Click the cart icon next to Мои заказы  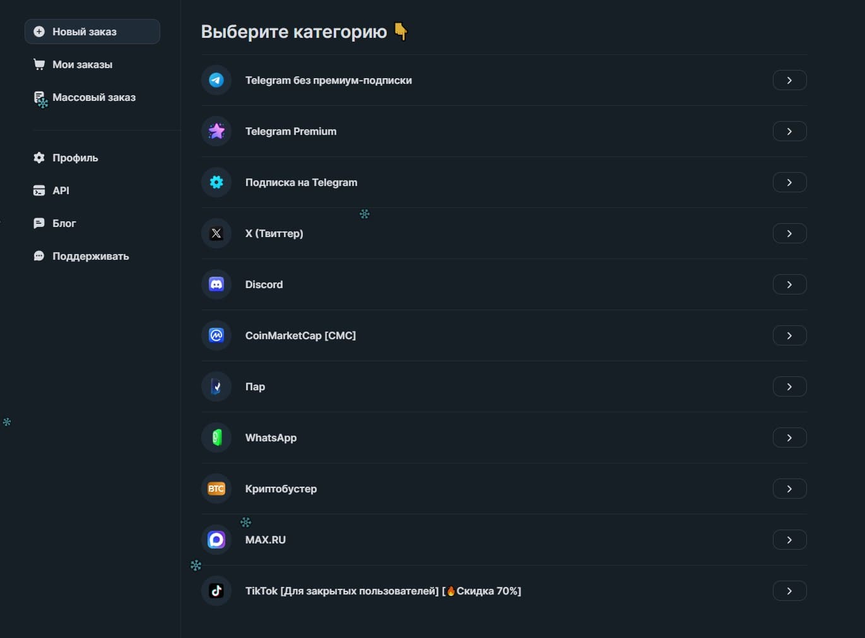pyautogui.click(x=38, y=64)
